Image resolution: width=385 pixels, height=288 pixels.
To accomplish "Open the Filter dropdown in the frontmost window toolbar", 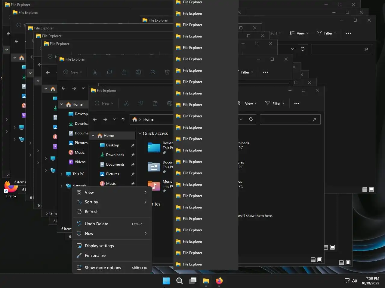I will tap(275, 103).
